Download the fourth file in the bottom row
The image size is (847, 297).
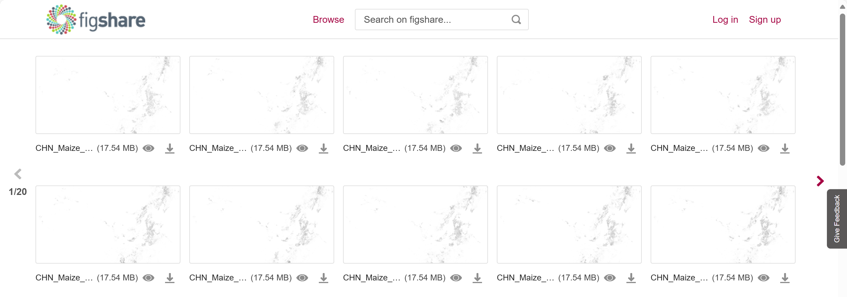tap(631, 278)
